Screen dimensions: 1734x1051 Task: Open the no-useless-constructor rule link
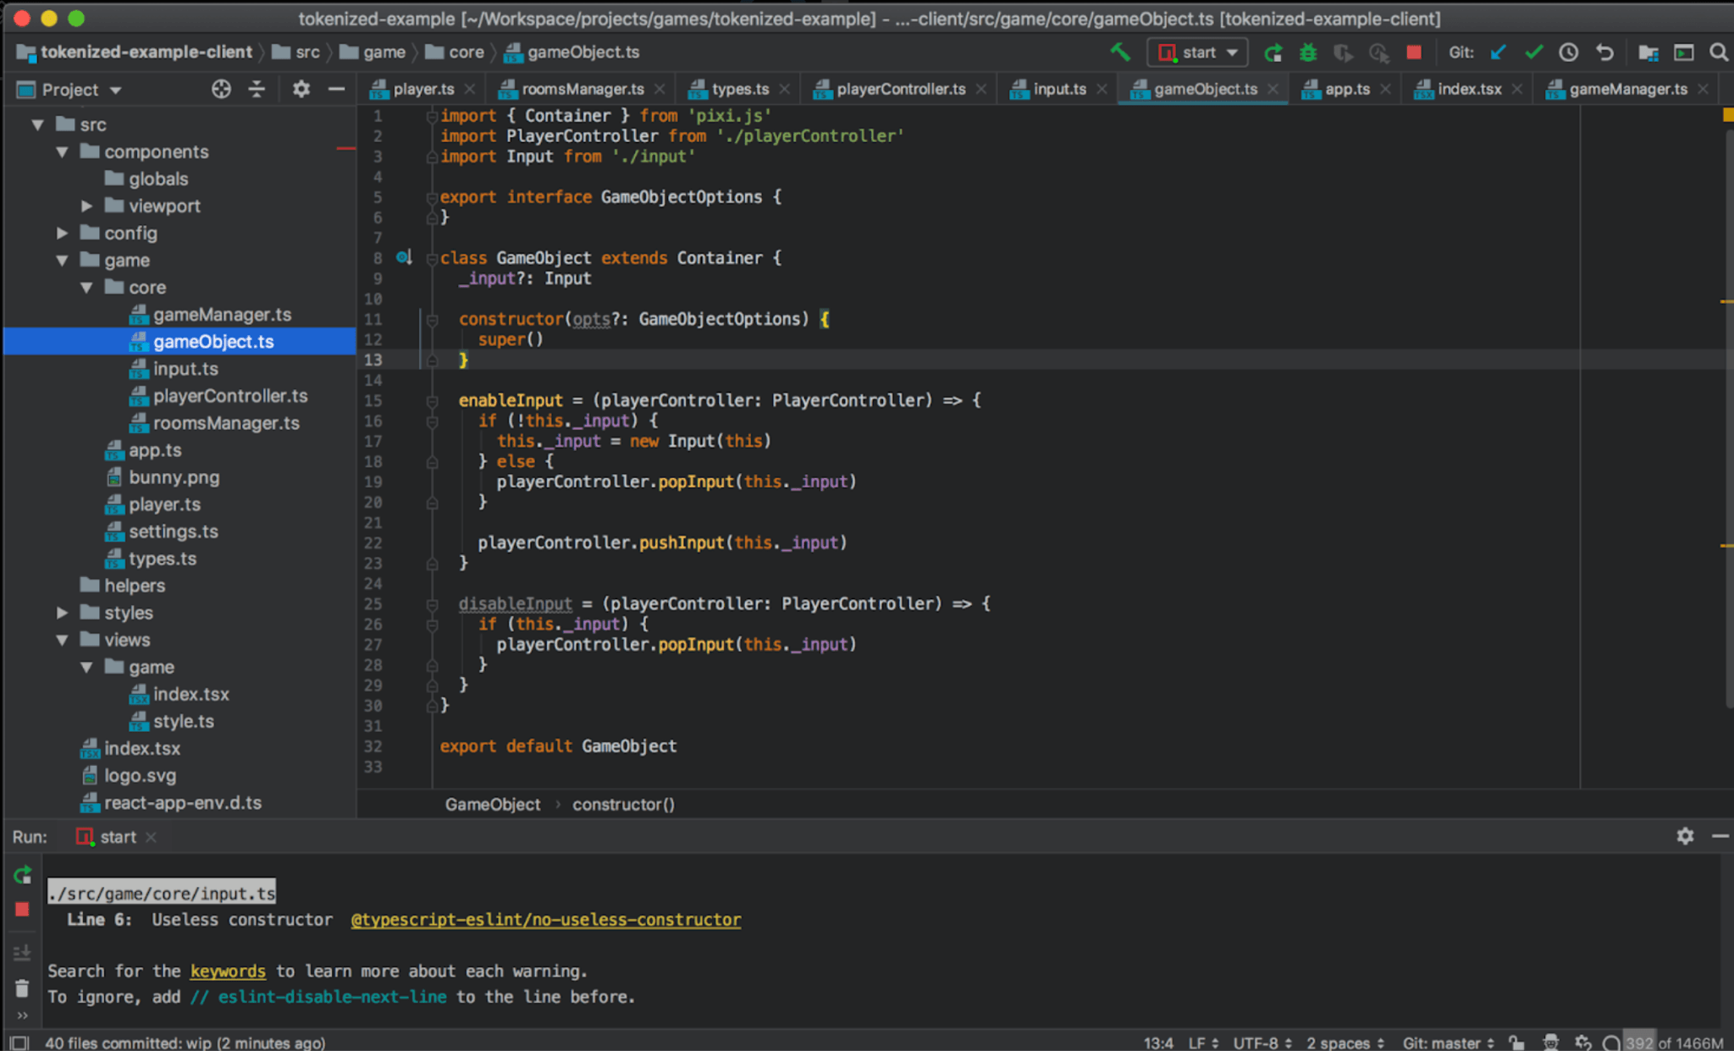(545, 920)
